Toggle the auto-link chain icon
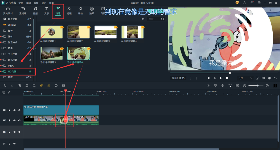The width and height of the screenshot is (280, 150). pyautogui.click(x=9, y=92)
